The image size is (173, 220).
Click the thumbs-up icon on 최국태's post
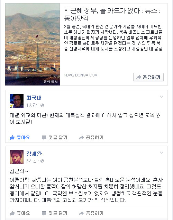[12, 137]
